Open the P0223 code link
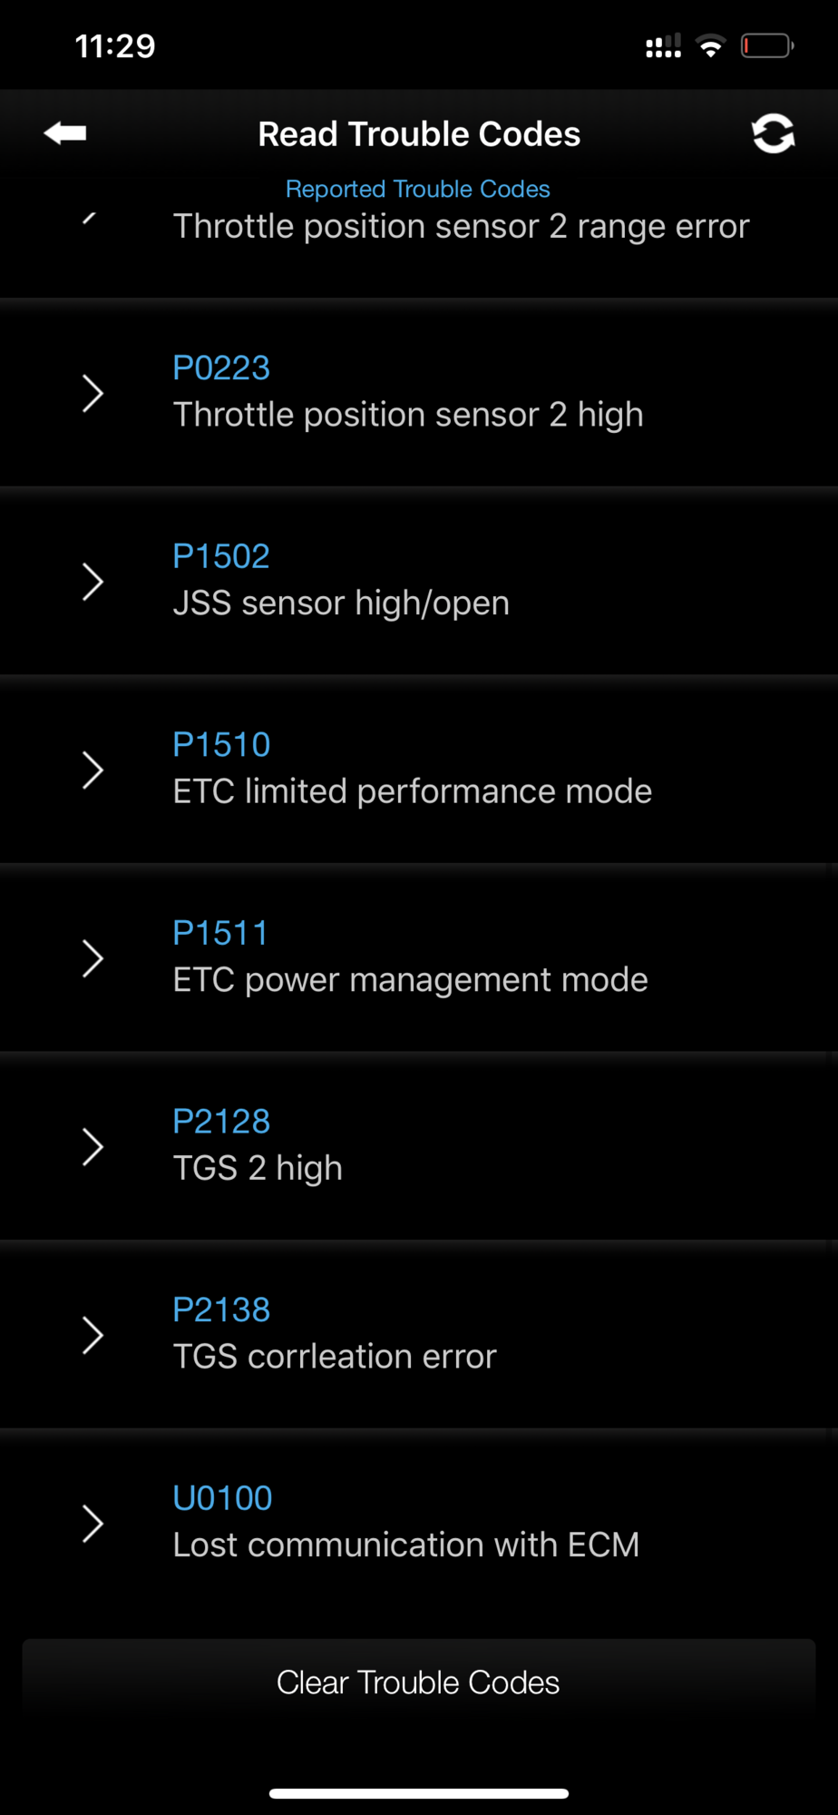Viewport: 838px width, 1815px height. pos(221,368)
